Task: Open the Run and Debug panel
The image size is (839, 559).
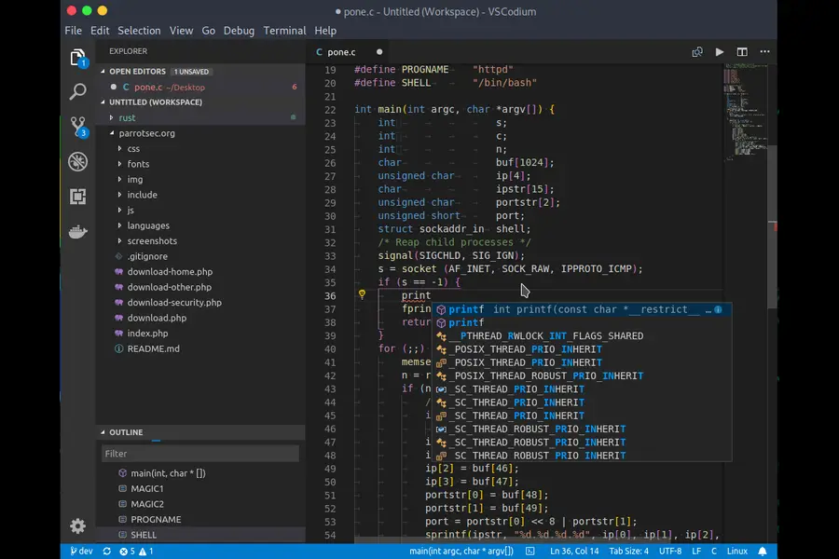Action: (78, 160)
